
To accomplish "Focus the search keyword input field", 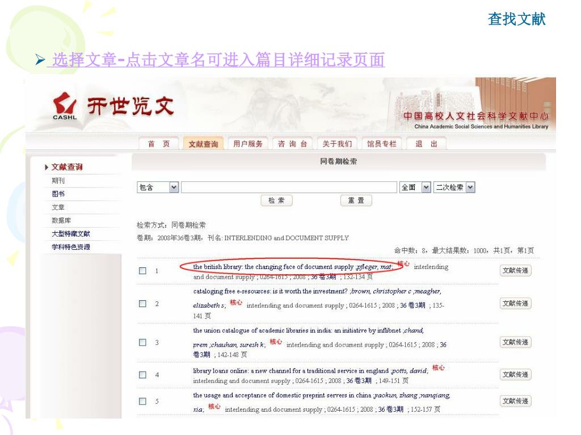I will [289, 187].
